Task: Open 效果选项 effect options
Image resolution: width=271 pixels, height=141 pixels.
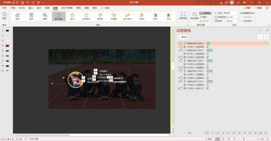Action: [183, 16]
